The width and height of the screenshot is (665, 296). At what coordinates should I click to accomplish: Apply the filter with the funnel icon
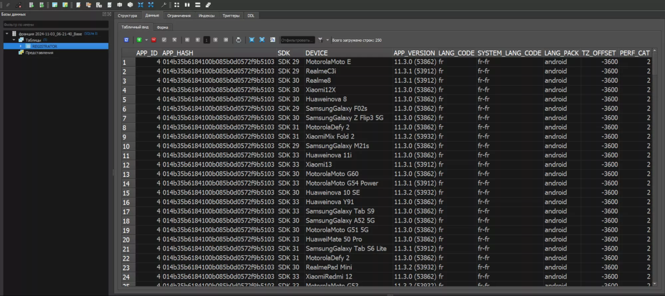(x=320, y=40)
